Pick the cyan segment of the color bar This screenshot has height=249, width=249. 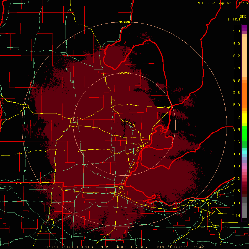pos(244,152)
